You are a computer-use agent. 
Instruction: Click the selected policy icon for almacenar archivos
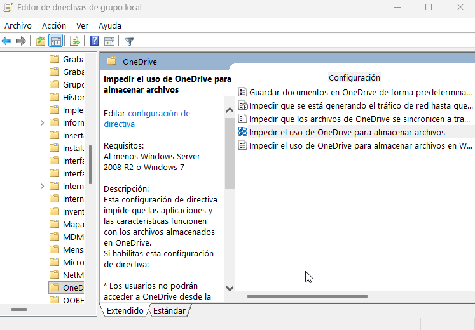[x=242, y=132]
